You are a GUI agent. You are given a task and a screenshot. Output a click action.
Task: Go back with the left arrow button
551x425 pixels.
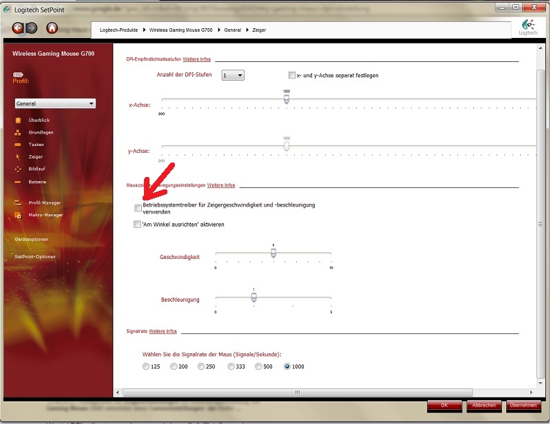click(17, 28)
